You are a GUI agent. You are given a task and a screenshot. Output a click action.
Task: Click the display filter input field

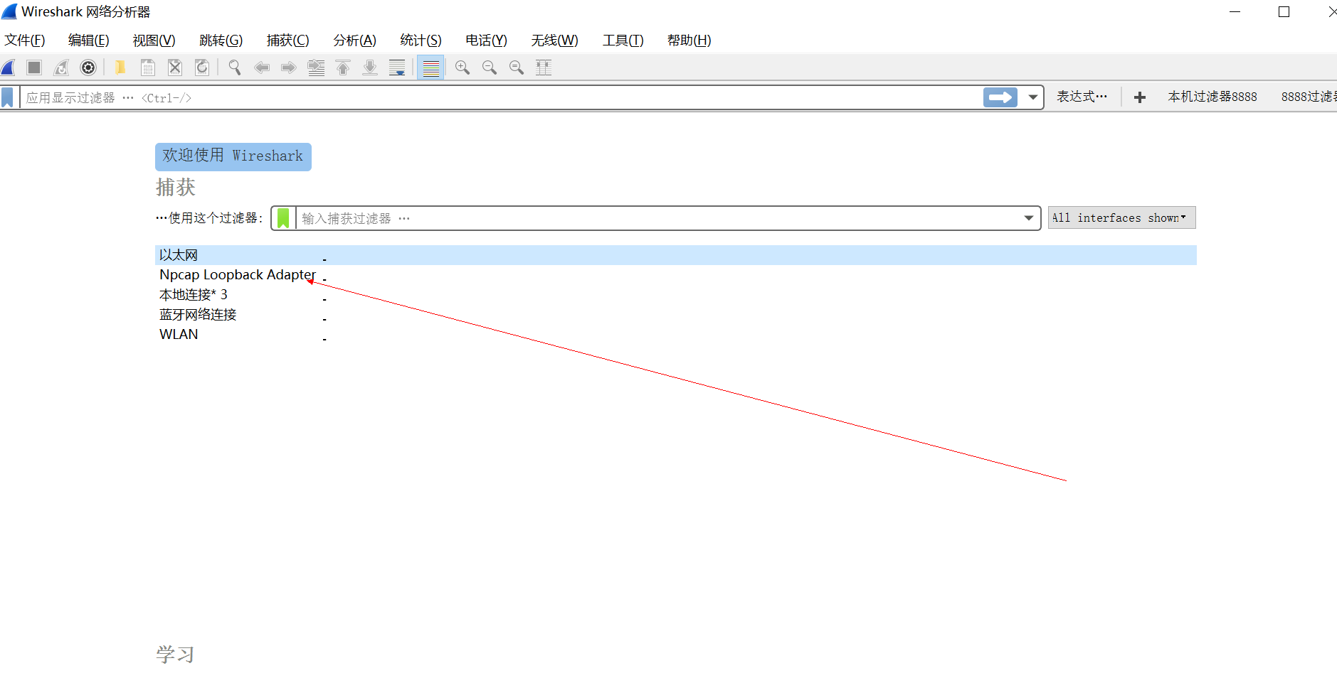point(501,97)
